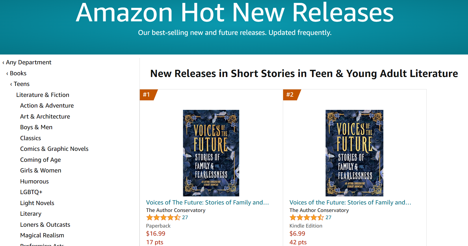Select Action & Adventure category
Screen dimensions: 468x246
47,106
